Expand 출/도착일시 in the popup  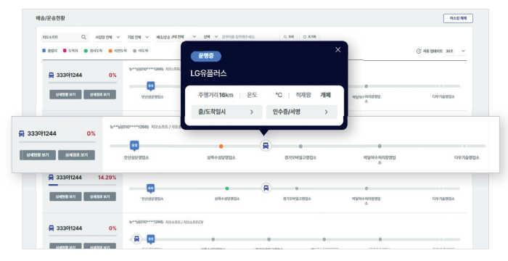[226, 112]
